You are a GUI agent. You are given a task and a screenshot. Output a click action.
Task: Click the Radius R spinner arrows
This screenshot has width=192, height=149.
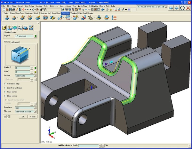pyautogui.click(x=32, y=68)
